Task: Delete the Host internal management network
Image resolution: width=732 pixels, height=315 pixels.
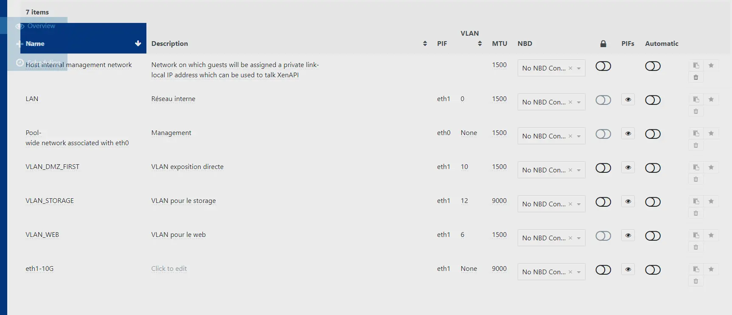Action: pyautogui.click(x=696, y=77)
